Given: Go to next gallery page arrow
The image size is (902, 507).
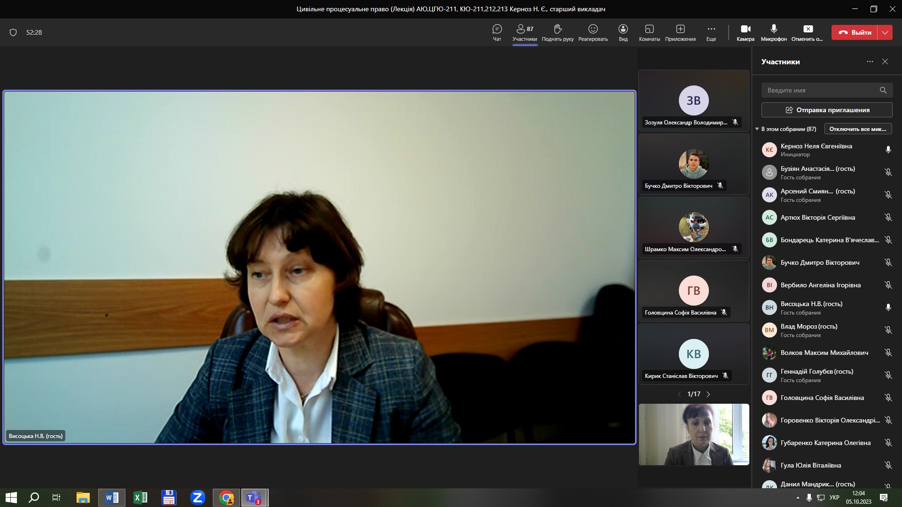Looking at the screenshot, I should tap(708, 394).
